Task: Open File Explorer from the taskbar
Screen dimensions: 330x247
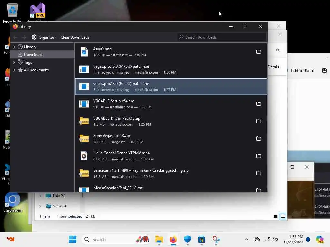Action: [x=159, y=239]
